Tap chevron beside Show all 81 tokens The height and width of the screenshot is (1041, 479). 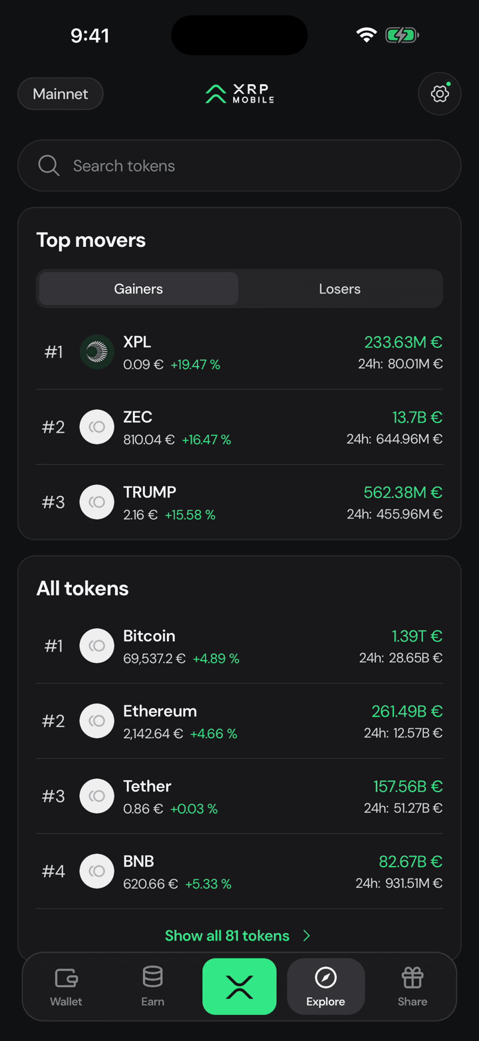click(307, 936)
